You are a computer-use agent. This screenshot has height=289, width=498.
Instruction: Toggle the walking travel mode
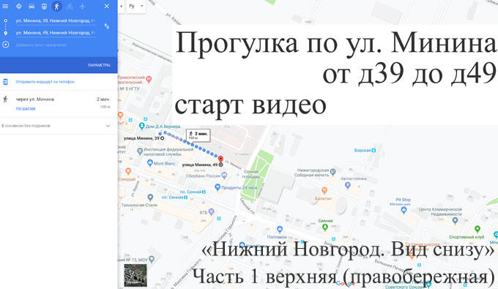(x=57, y=6)
